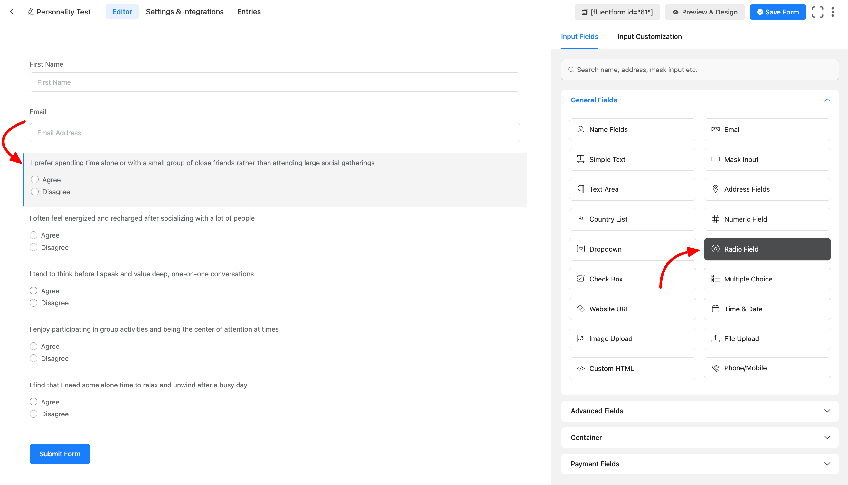Click the fullscreen toggle icon

[x=817, y=12]
